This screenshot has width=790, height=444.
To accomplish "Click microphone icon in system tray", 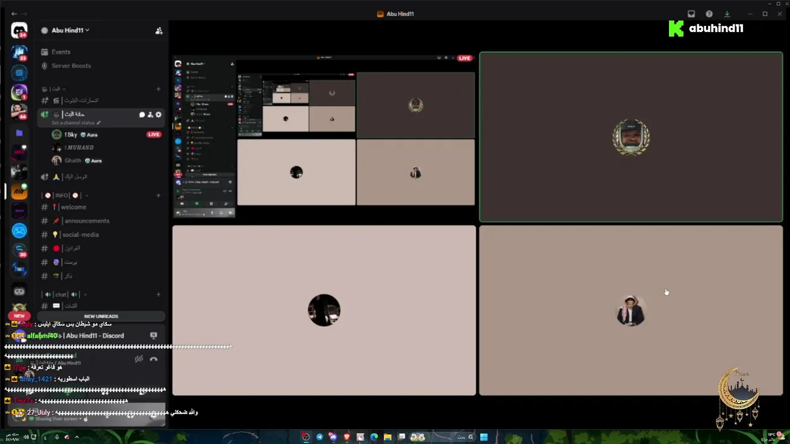I will (57, 437).
